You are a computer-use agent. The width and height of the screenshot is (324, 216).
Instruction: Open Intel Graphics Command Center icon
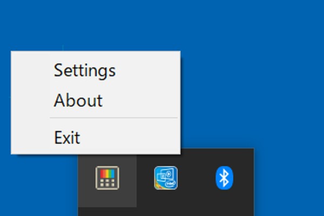166,178
